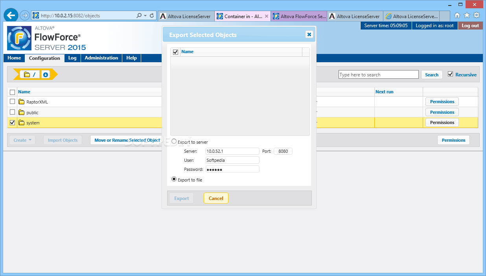Viewport: 486px width, 276px height.
Task: Go forward with the browser Forward arrow
Action: coord(25,16)
